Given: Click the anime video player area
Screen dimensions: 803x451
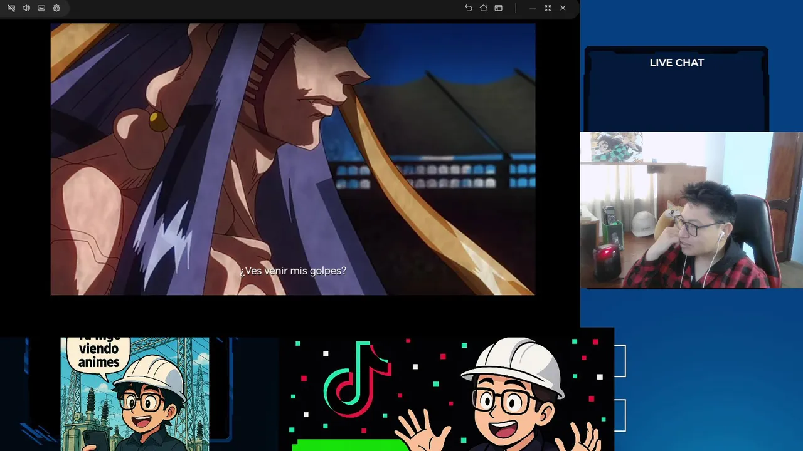Looking at the screenshot, I should point(293,159).
